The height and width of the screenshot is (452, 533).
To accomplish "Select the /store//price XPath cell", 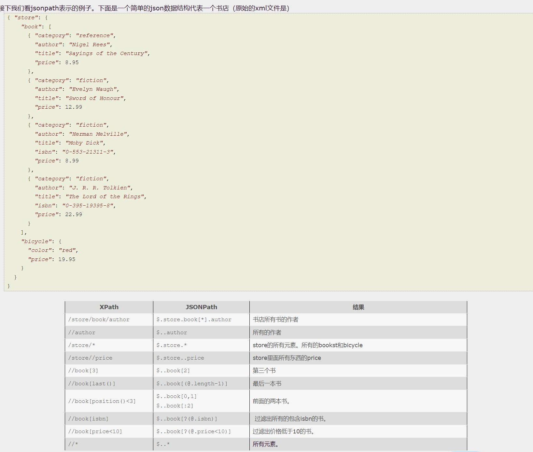I will tap(109, 358).
